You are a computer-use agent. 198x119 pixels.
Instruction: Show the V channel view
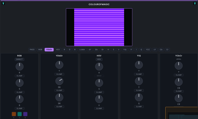pos(119,50)
